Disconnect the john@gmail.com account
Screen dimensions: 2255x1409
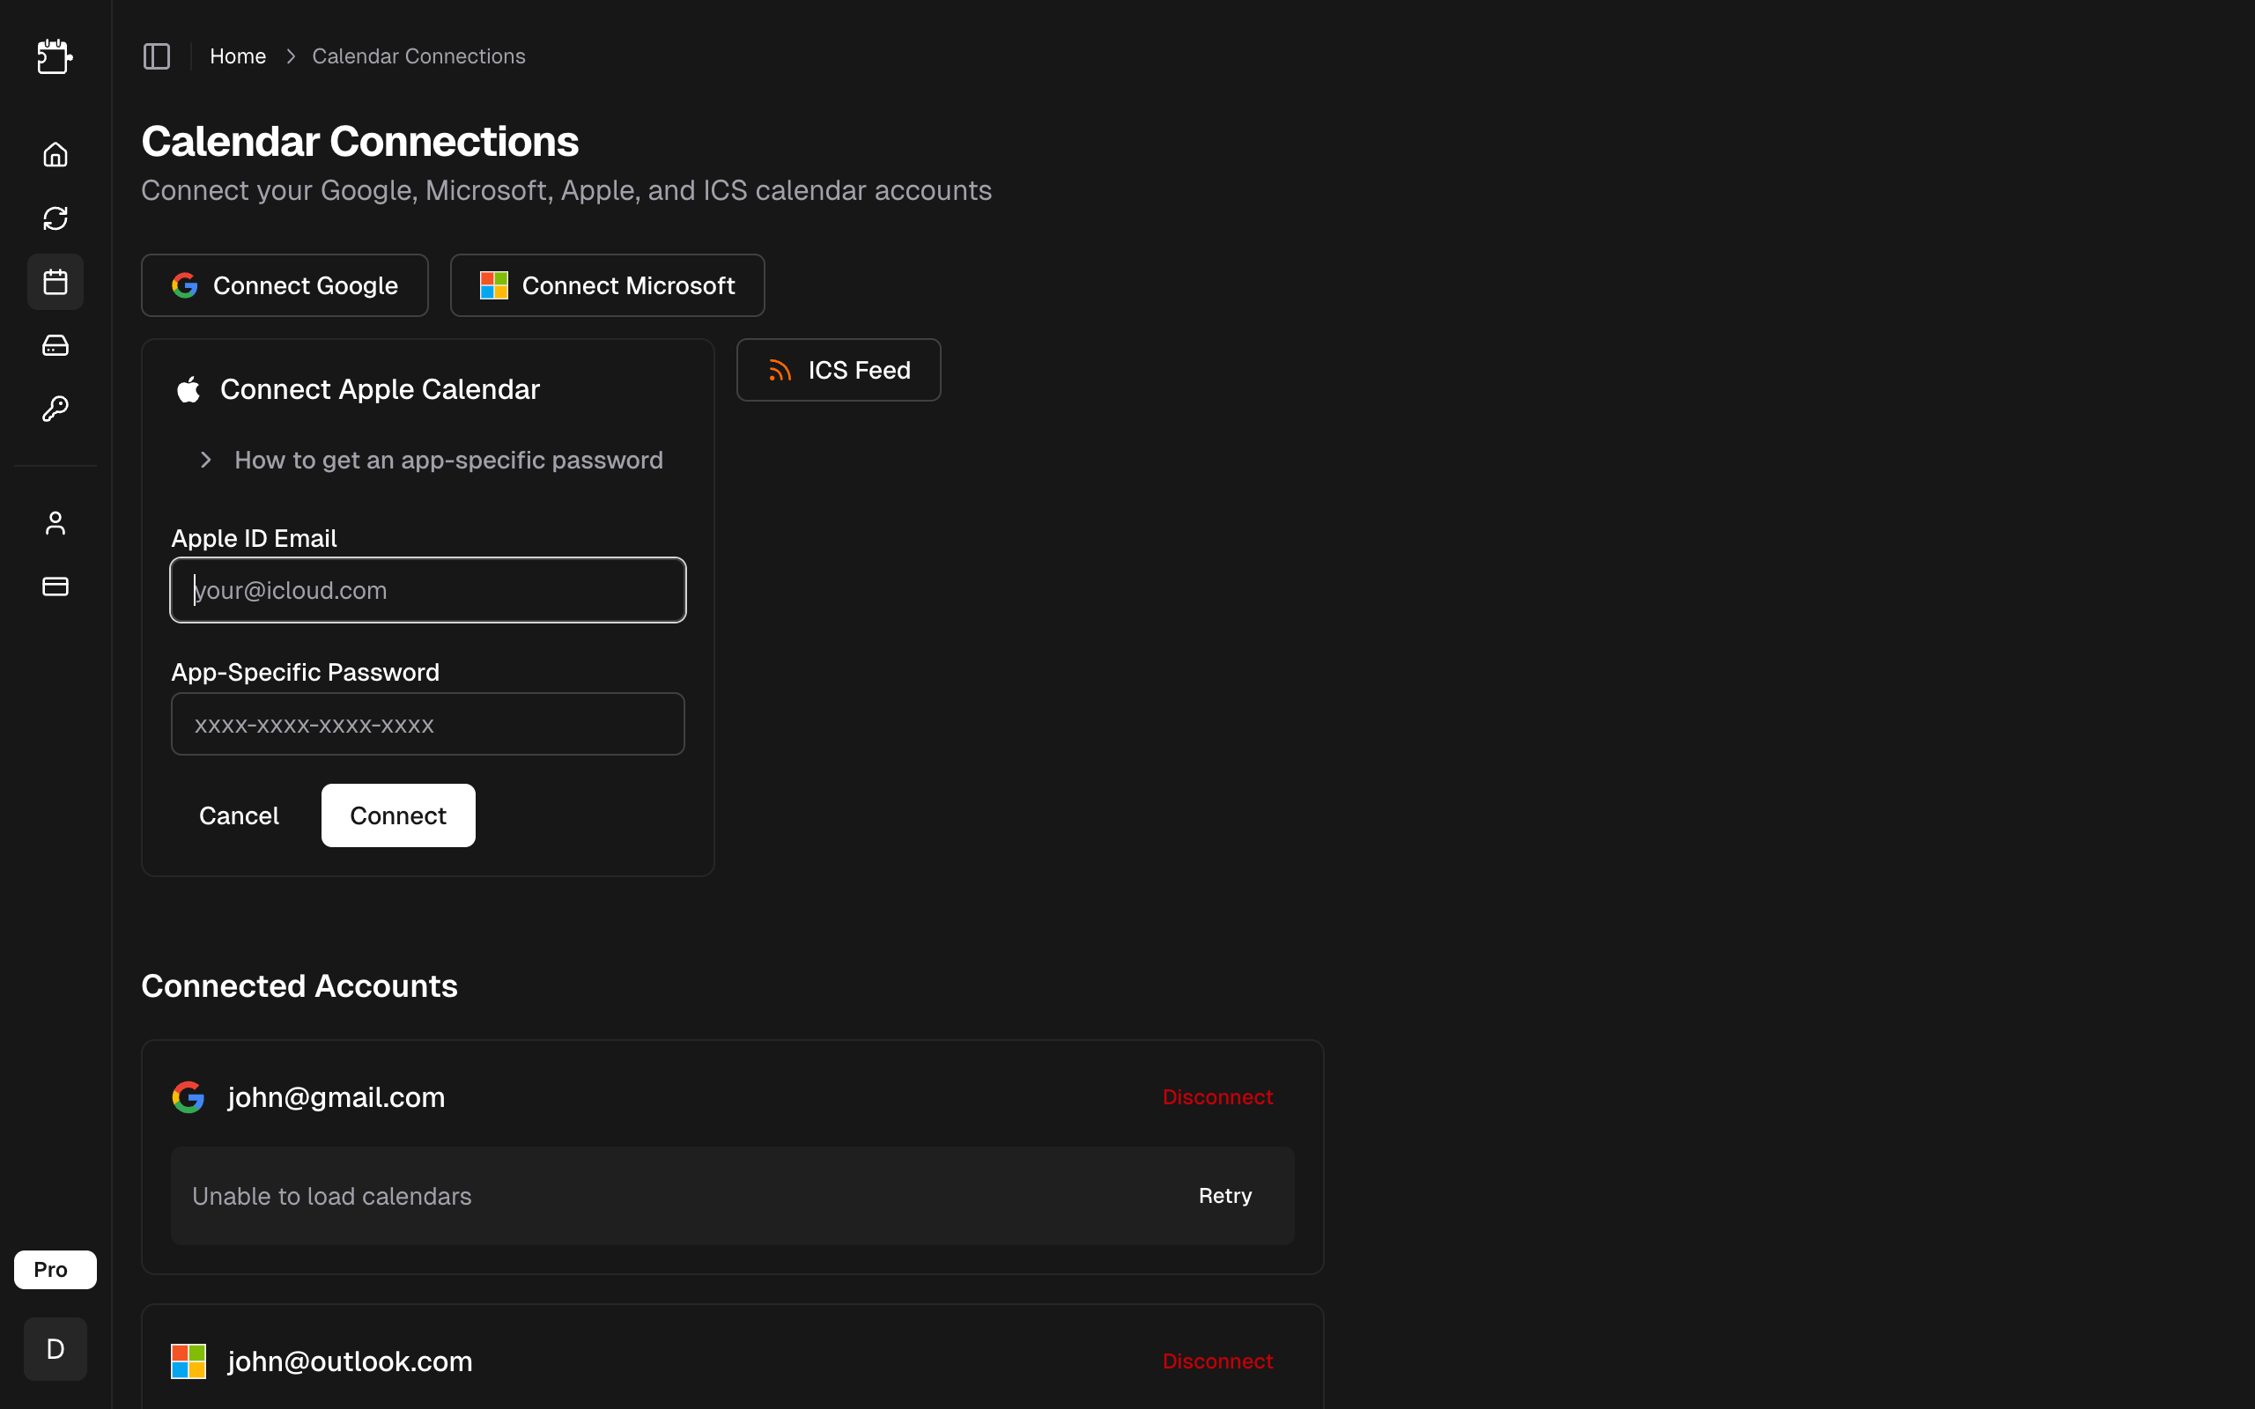[x=1217, y=1097]
